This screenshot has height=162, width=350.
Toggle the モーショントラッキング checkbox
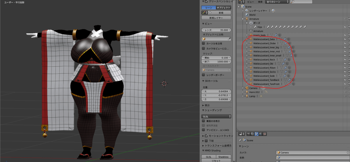pyautogui.click(x=207, y=136)
